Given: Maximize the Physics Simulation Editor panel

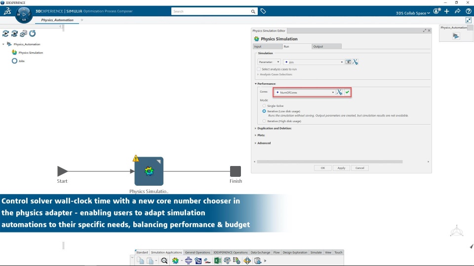Looking at the screenshot, I should pyautogui.click(x=425, y=31).
